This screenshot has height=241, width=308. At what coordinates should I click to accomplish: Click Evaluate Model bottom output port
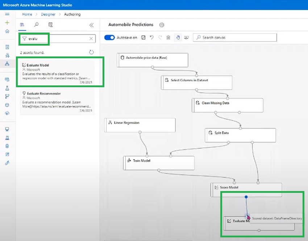click(x=259, y=231)
